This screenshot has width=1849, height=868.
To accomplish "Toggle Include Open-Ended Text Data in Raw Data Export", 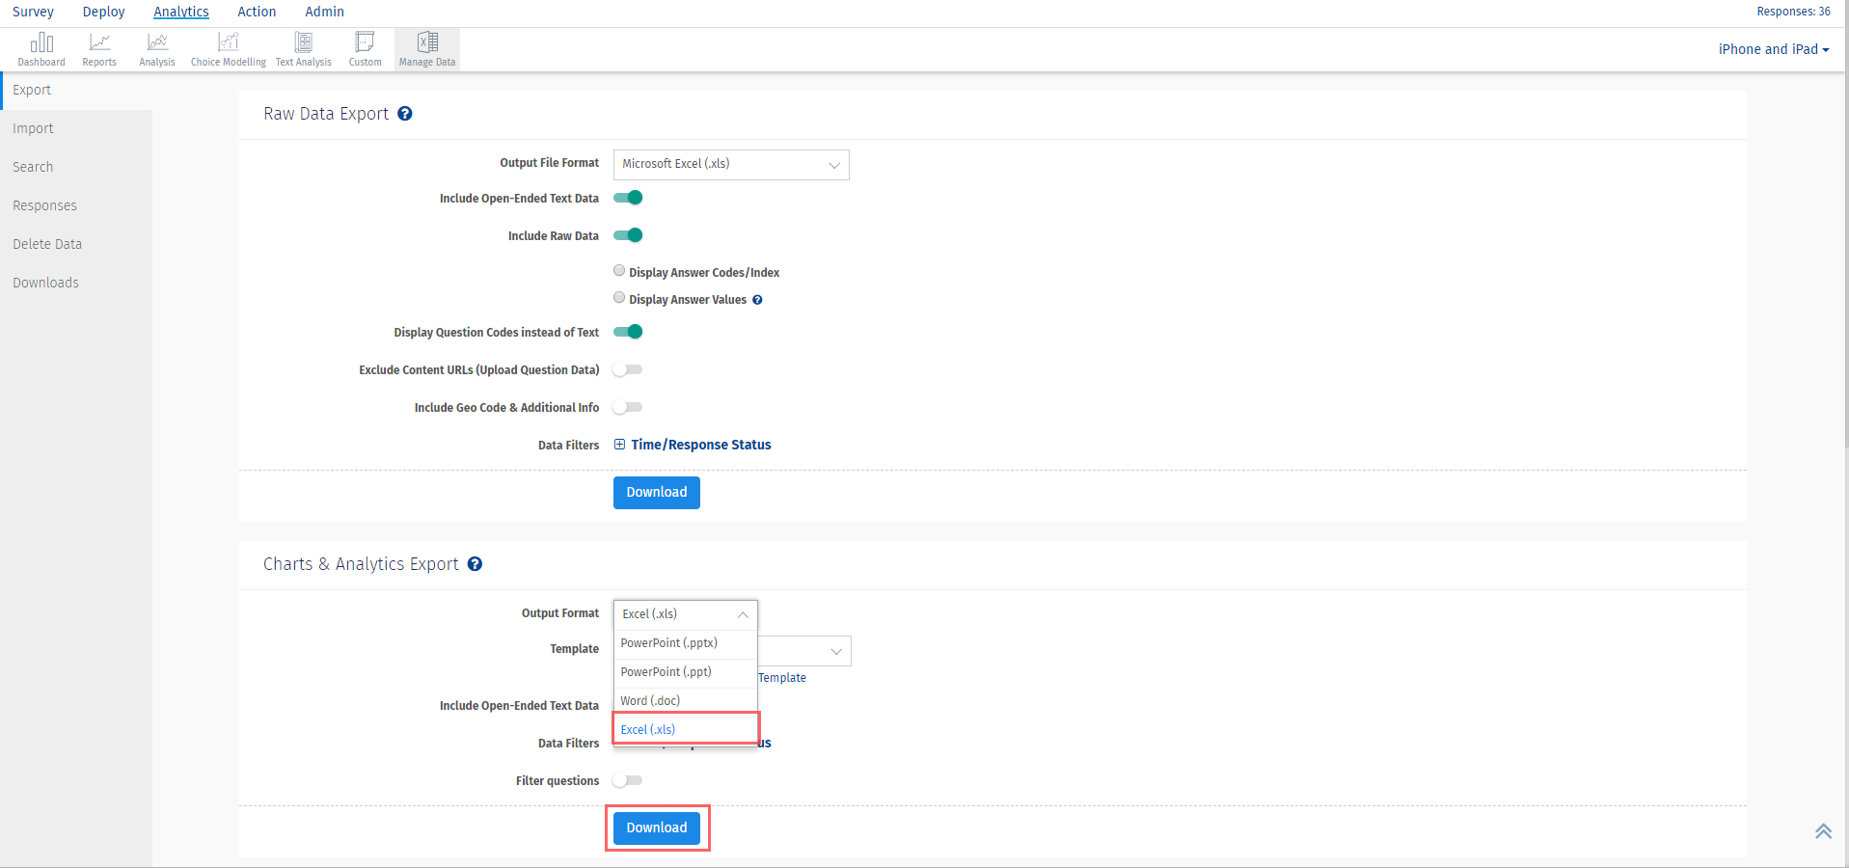I will [628, 198].
